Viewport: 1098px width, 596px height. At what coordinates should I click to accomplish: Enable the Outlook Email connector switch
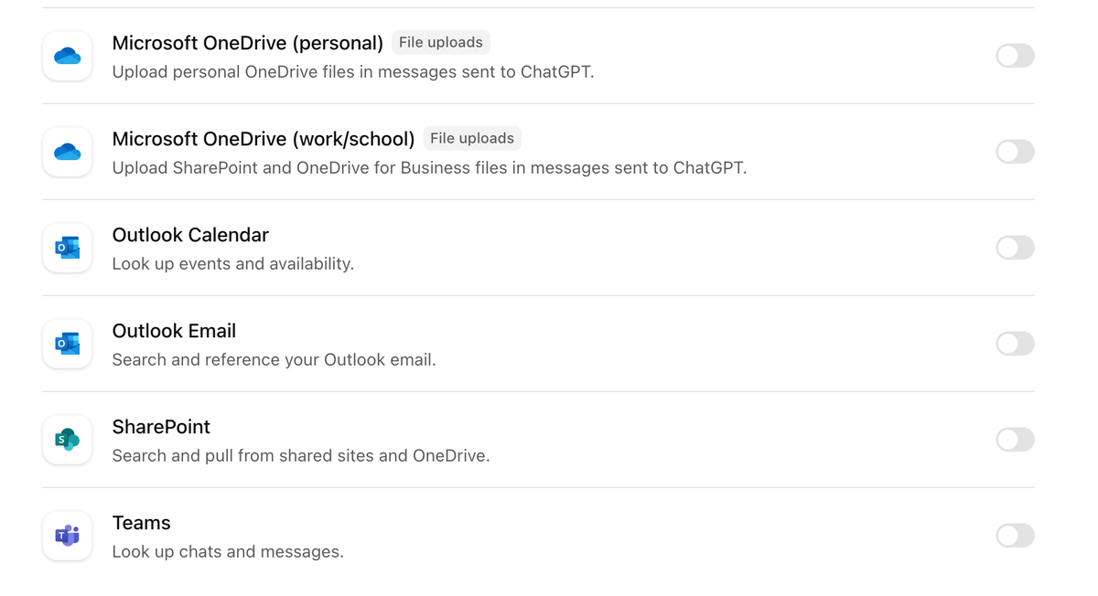[1015, 344]
